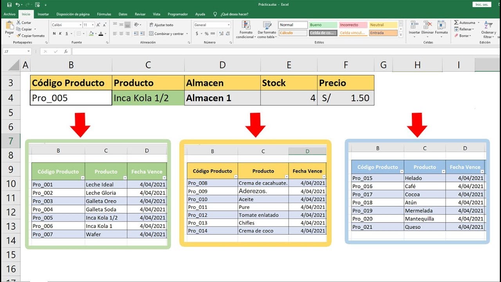The image size is (501, 282).
Task: Toggle bold (N) formatting
Action: (x=54, y=34)
